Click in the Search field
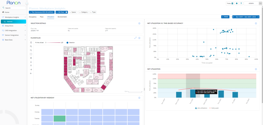The image size is (263, 125). coord(13,8)
